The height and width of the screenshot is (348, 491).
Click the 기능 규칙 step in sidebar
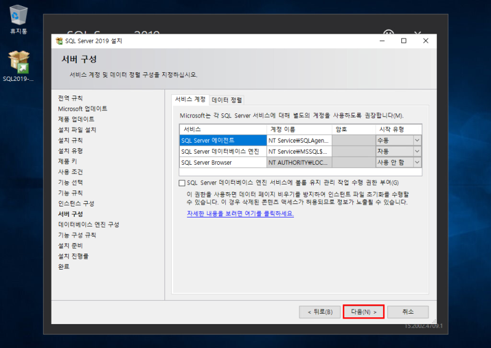[70, 193]
